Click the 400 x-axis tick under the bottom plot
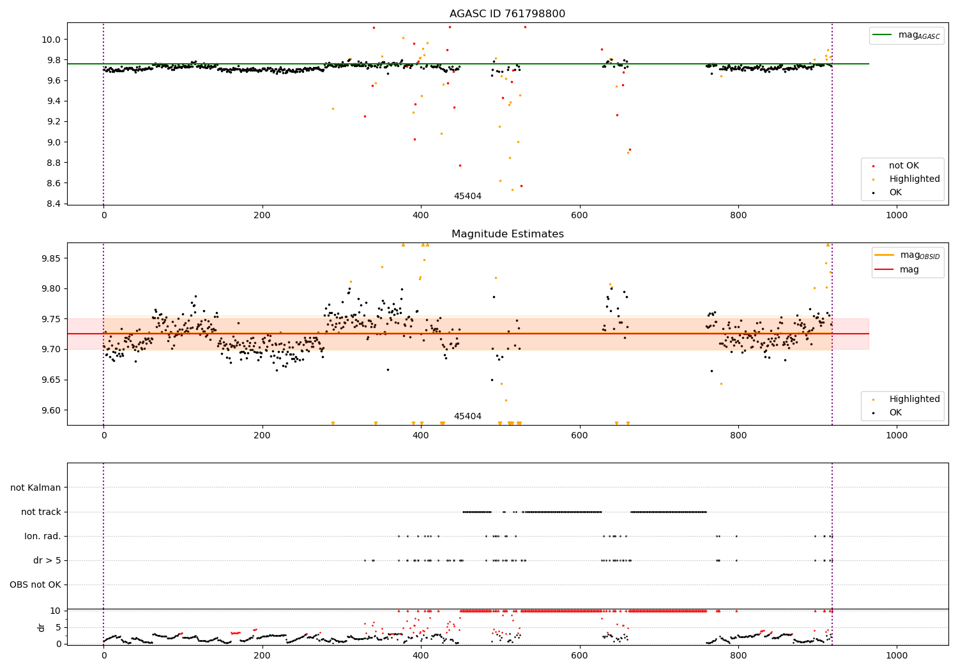Viewport: 958px width, 670px height. (x=421, y=656)
